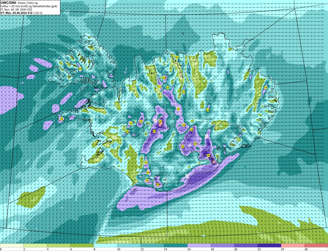This screenshot has height=251, width=328.
Task: Click the legend description line mentioning hámarkshviða (gult)
Action: tap(29, 6)
